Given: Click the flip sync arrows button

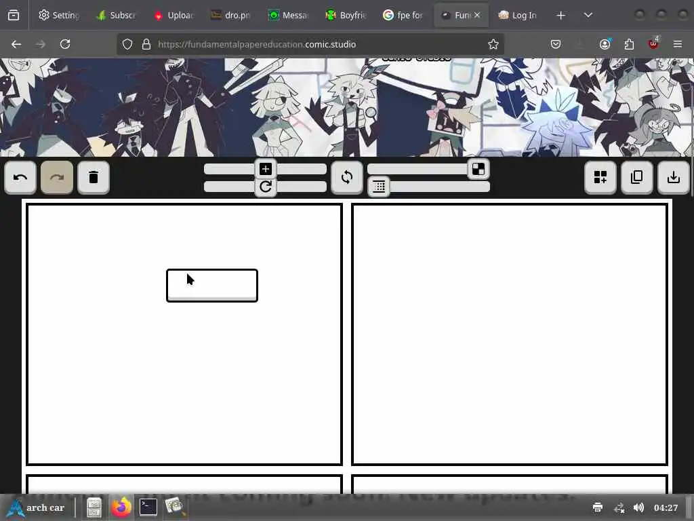Looking at the screenshot, I should pyautogui.click(x=346, y=178).
